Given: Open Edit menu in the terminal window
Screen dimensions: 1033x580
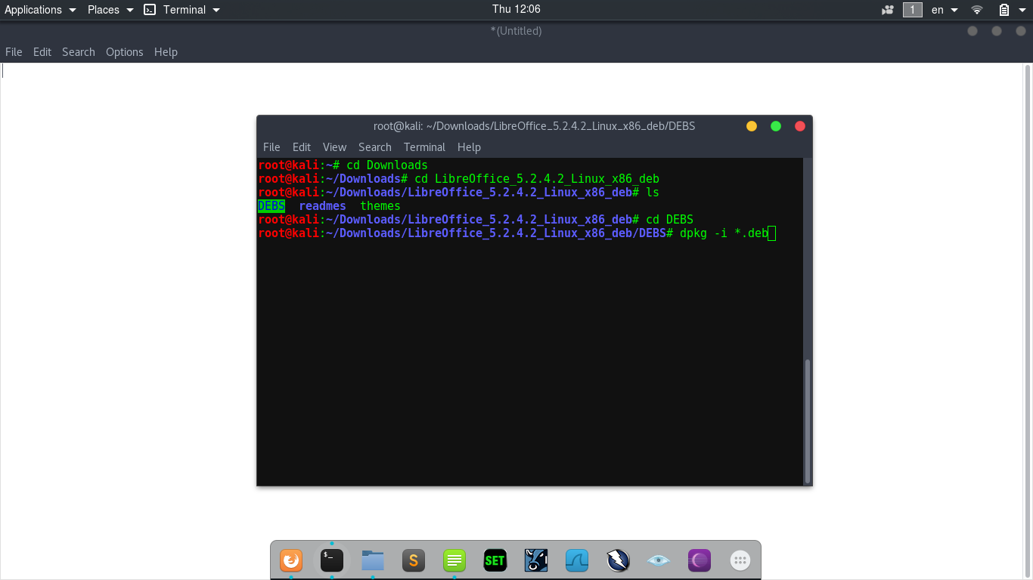Looking at the screenshot, I should (302, 147).
